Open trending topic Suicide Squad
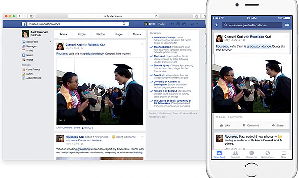Image resolution: width=299 pixels, height=178 pixels. tap(162, 65)
